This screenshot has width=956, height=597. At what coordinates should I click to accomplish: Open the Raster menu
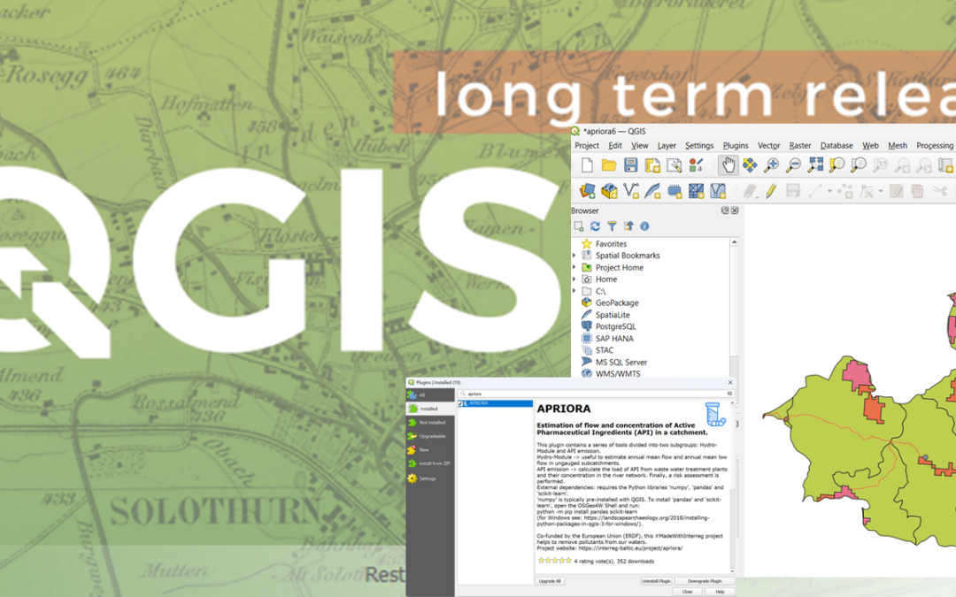[x=800, y=146]
